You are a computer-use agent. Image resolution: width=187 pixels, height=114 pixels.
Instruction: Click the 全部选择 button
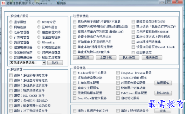tap(83, 58)
